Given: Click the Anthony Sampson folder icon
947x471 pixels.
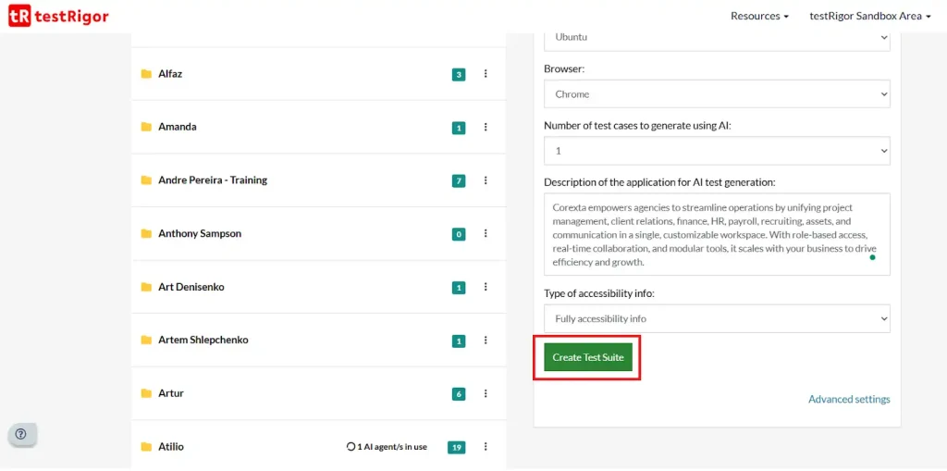Looking at the screenshot, I should click(146, 233).
